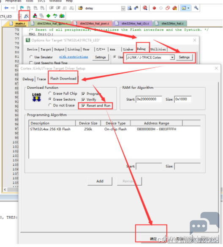
Task: Click the Address Range column header
Action: (156, 123)
